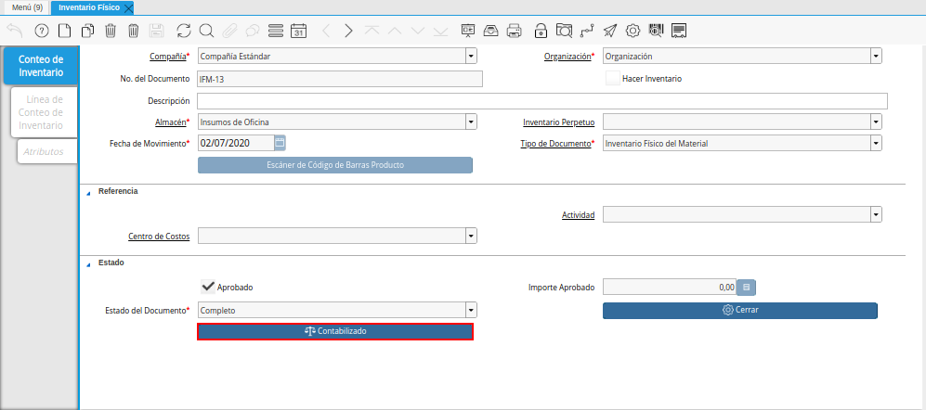Go to next record down arrow
926x410 pixels.
418,31
